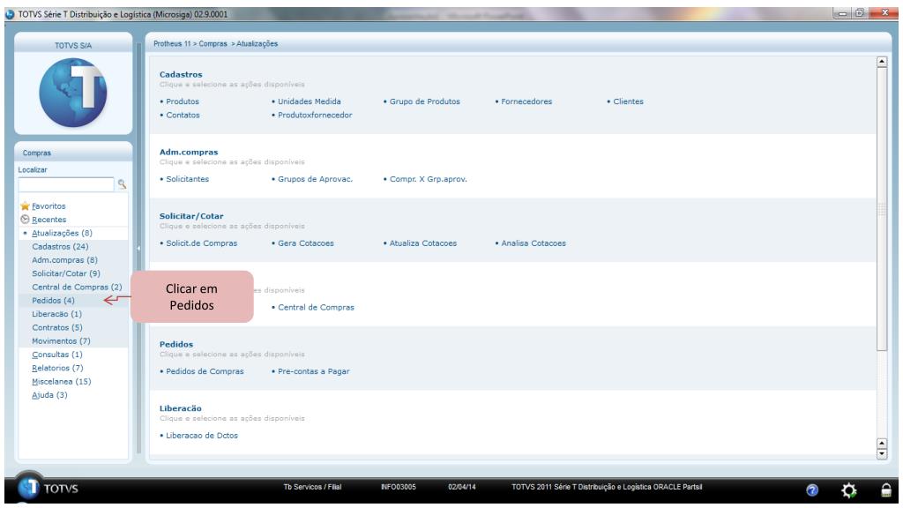Open Gera Cotacoes link
The height and width of the screenshot is (508, 903).
coord(306,243)
